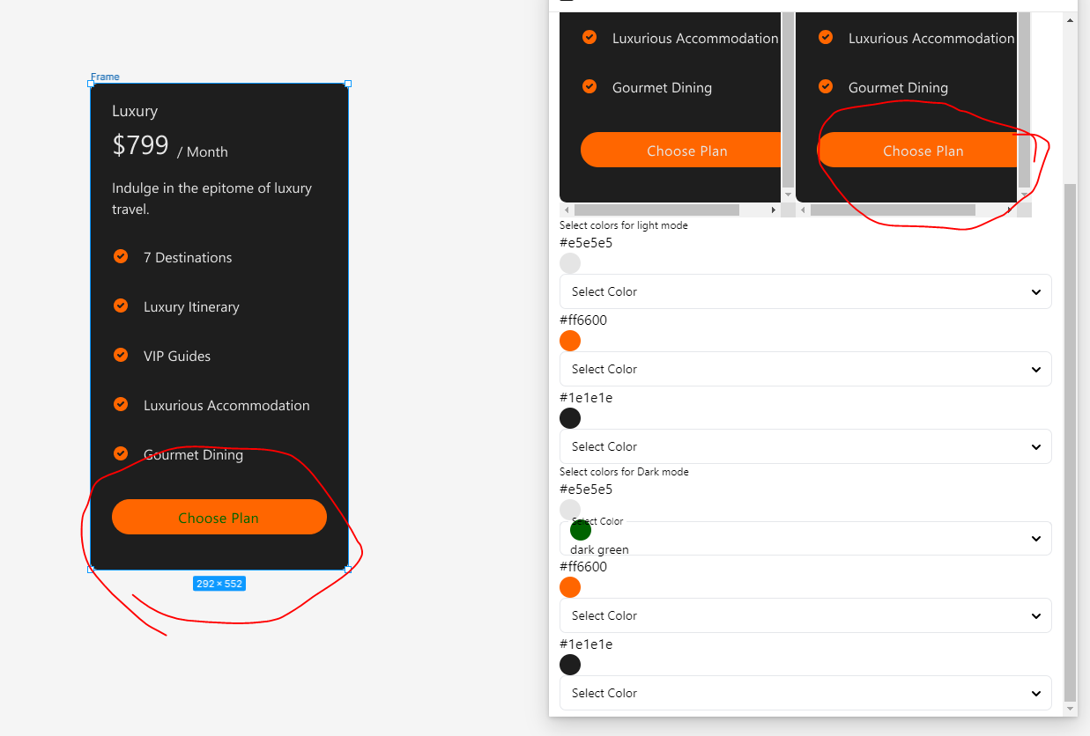Open light mode Select Color dropdown for #ff6600
Image resolution: width=1090 pixels, height=736 pixels.
point(805,369)
